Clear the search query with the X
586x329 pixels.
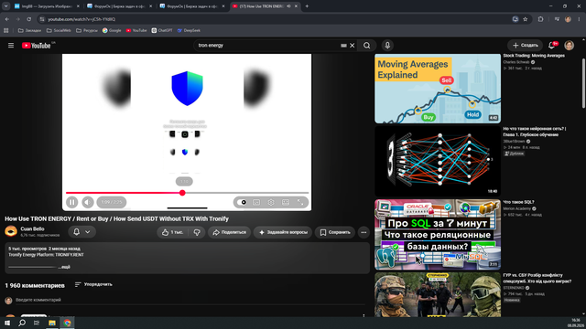click(352, 46)
